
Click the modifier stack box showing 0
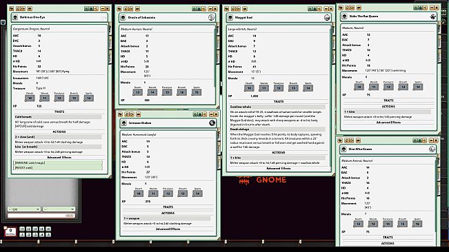[x=10, y=231]
